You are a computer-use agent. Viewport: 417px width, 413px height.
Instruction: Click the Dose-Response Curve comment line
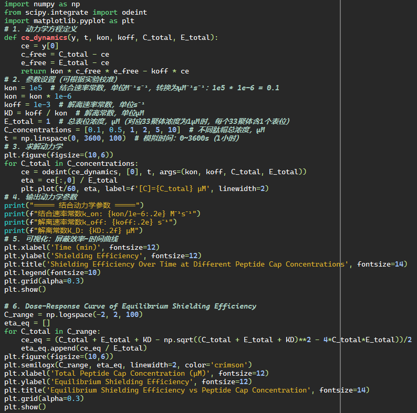tap(130, 306)
